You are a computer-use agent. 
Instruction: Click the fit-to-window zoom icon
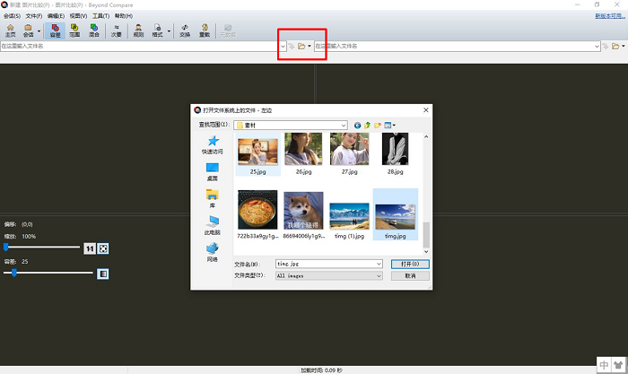[x=103, y=248]
